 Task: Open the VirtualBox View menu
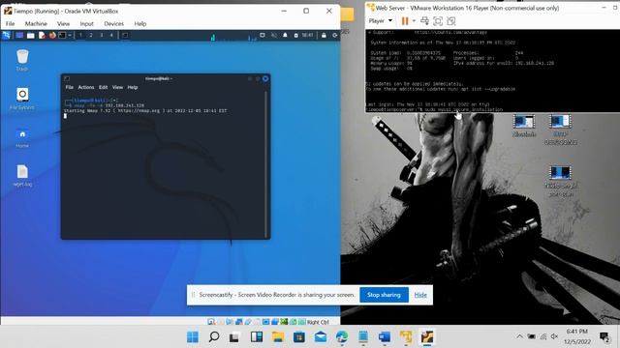[63, 23]
